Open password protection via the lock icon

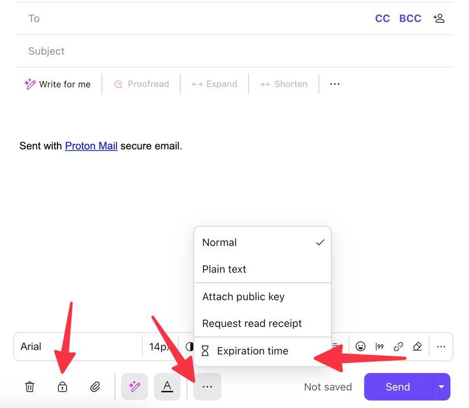pos(63,386)
